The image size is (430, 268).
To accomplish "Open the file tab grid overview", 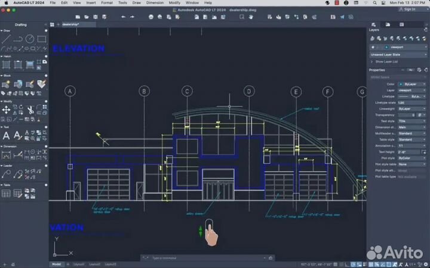I will 52,24.
